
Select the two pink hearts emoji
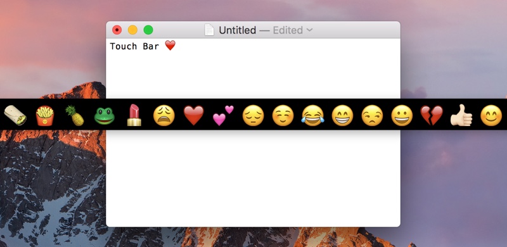(x=223, y=115)
